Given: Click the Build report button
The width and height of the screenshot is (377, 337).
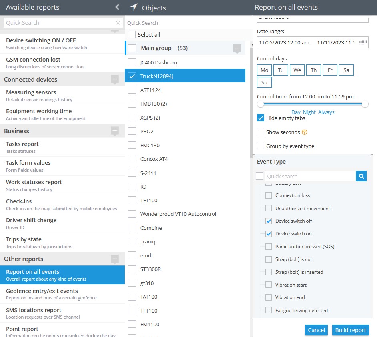Looking at the screenshot, I should coord(350,330).
